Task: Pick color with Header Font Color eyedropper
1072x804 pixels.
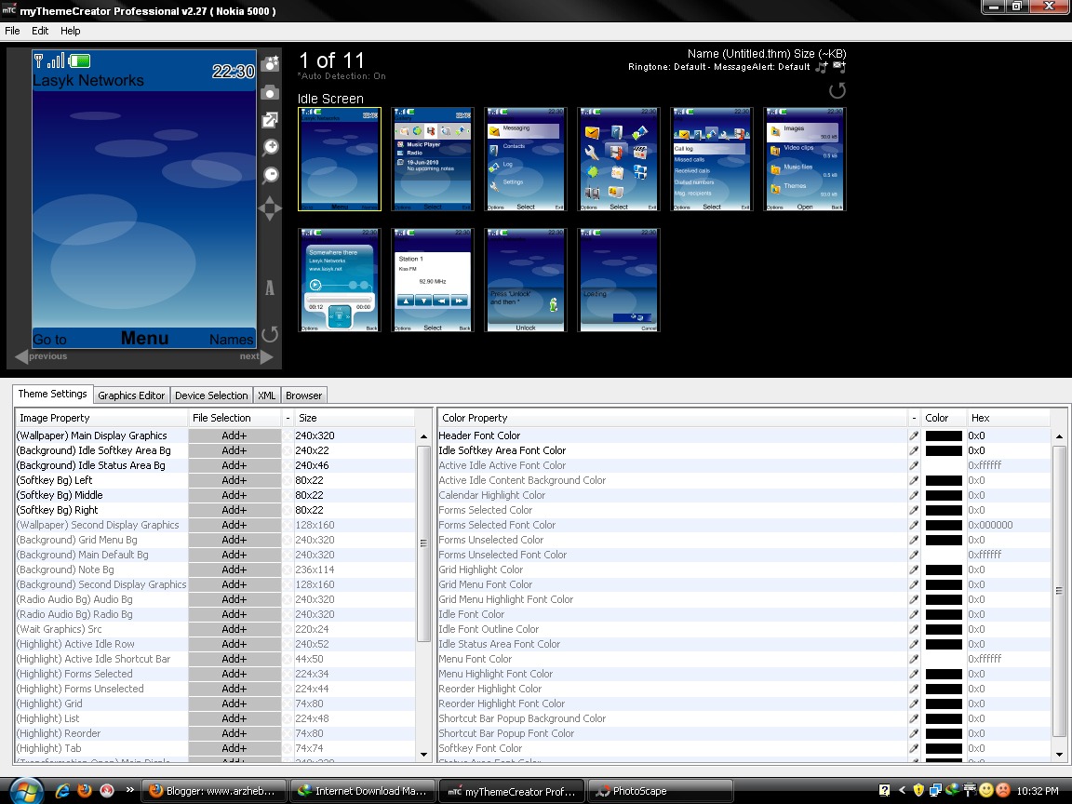Action: (x=914, y=435)
